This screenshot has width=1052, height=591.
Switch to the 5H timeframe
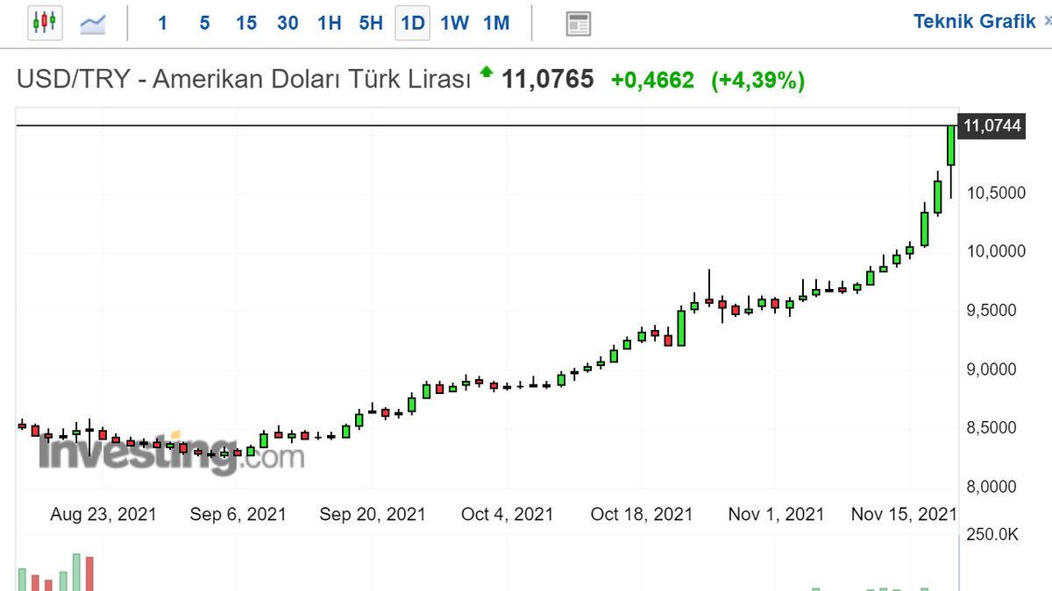coord(369,23)
